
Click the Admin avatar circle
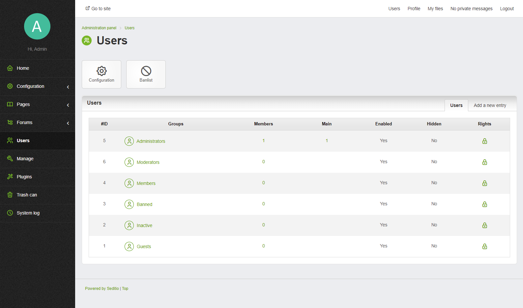click(37, 26)
